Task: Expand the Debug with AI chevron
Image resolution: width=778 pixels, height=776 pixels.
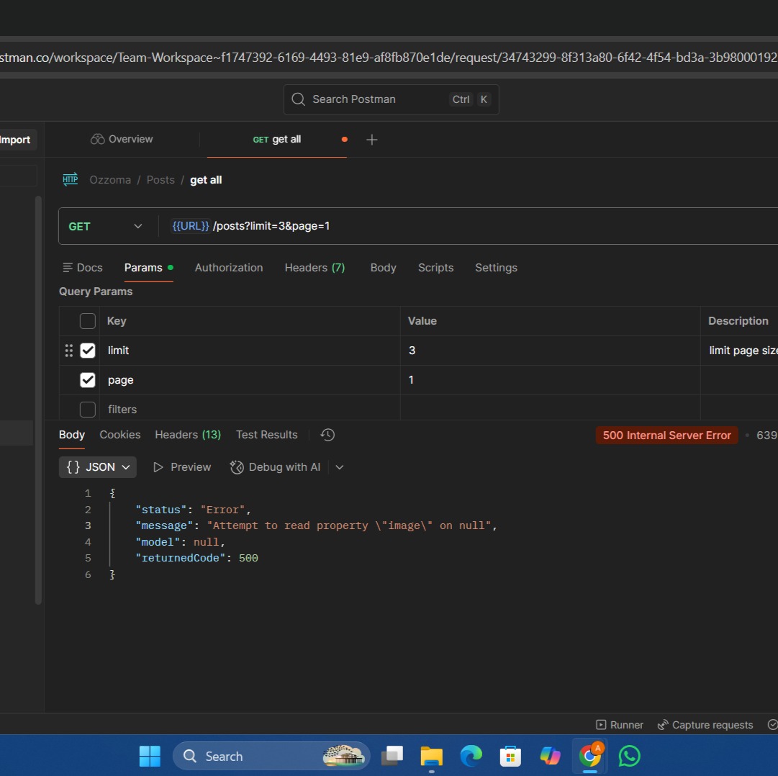Action: (x=340, y=467)
